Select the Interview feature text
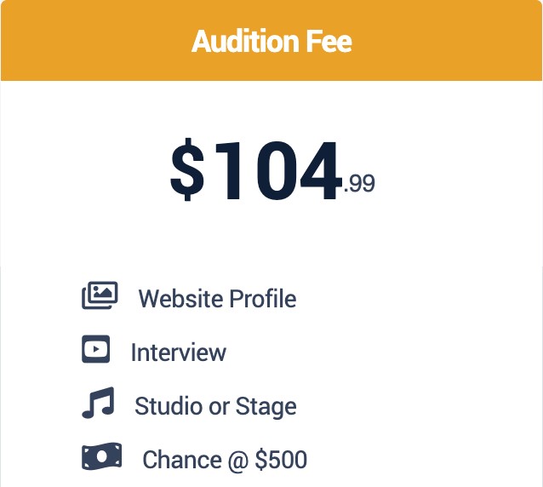543x487 pixels. [178, 352]
